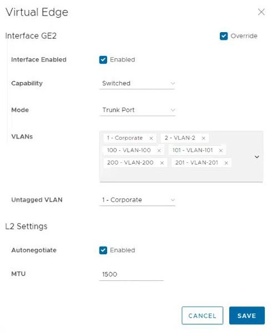Viewport: 272px width, 333px height.
Task: Click the CANCEL button
Action: tap(203, 315)
